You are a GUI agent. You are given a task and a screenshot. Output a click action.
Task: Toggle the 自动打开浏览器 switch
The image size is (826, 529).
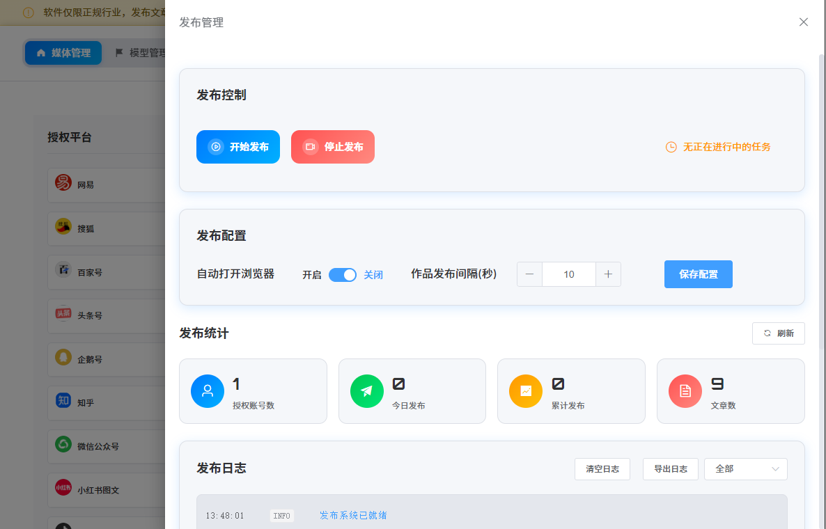tap(343, 275)
